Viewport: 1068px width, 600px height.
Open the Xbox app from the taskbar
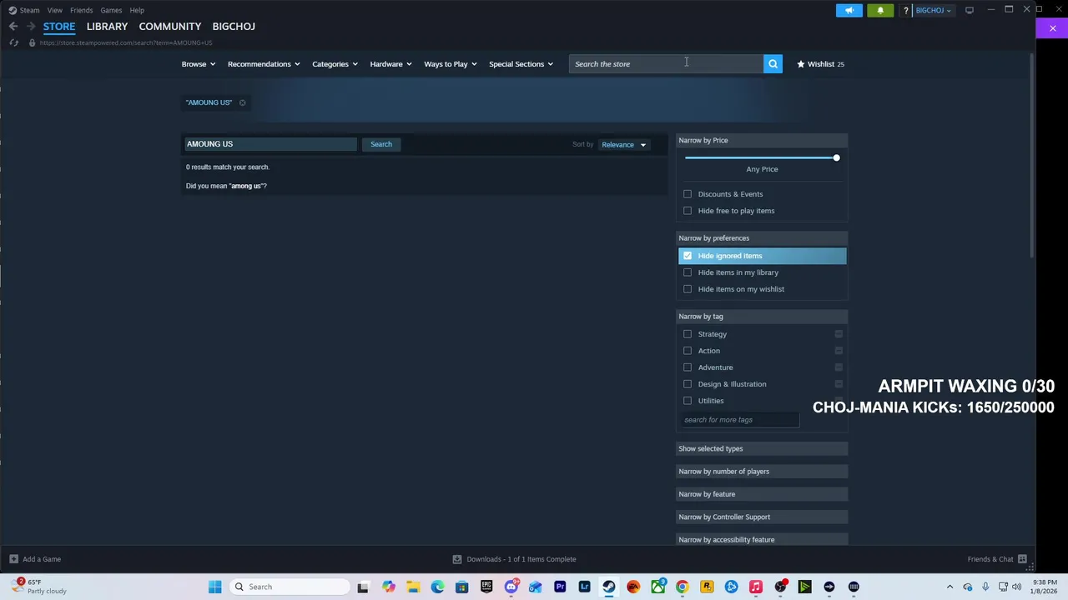658,587
